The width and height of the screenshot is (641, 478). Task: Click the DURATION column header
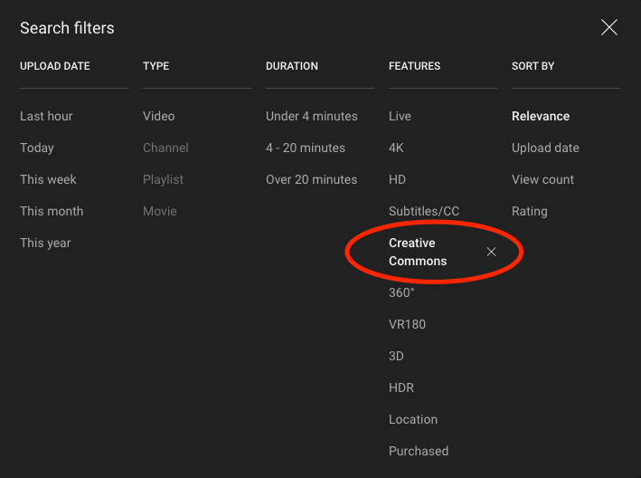click(x=291, y=66)
